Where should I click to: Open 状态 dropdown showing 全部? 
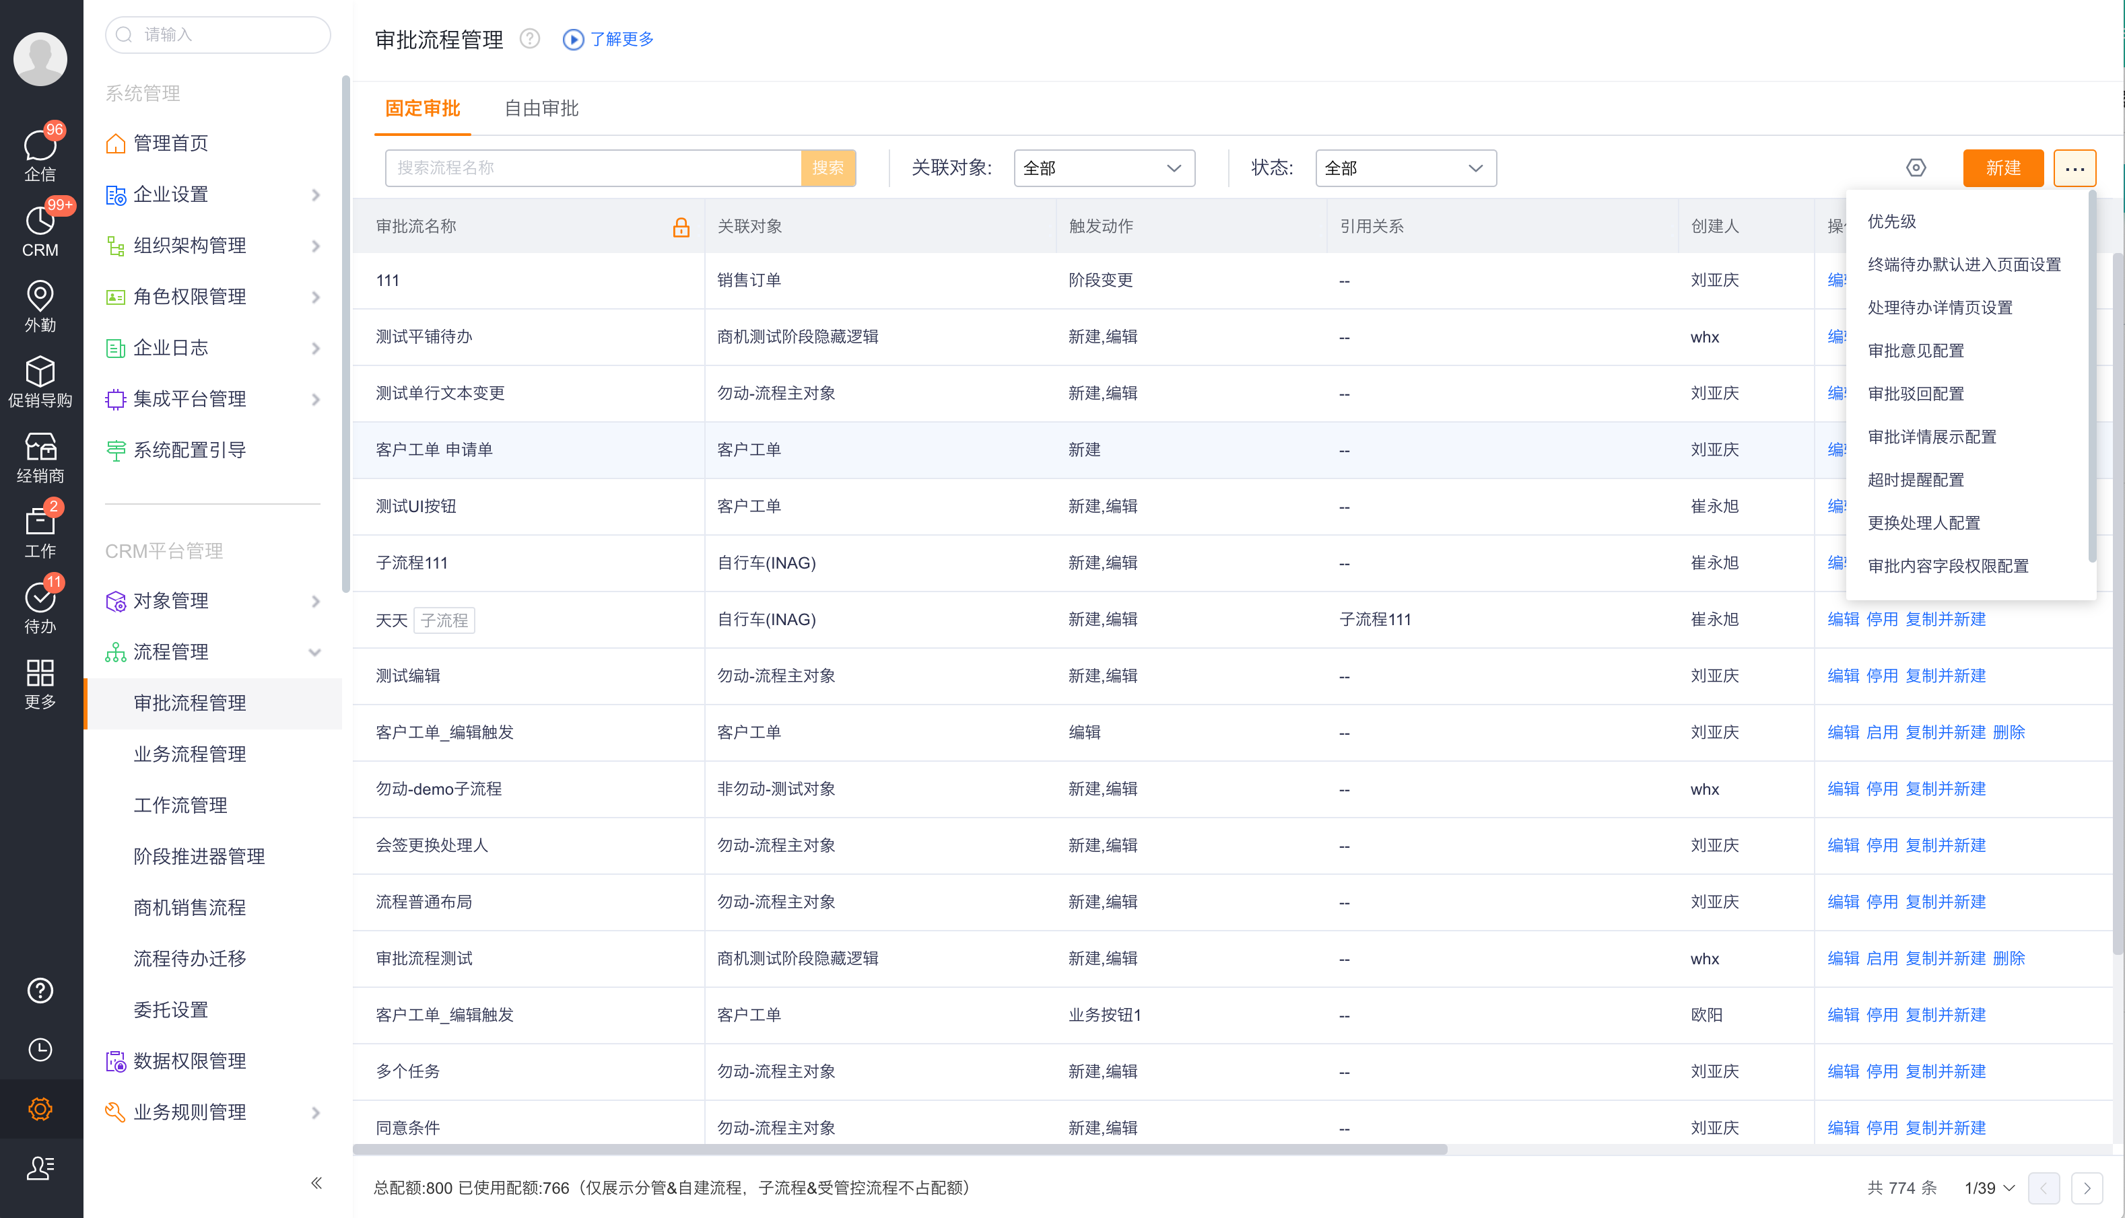pyautogui.click(x=1405, y=168)
